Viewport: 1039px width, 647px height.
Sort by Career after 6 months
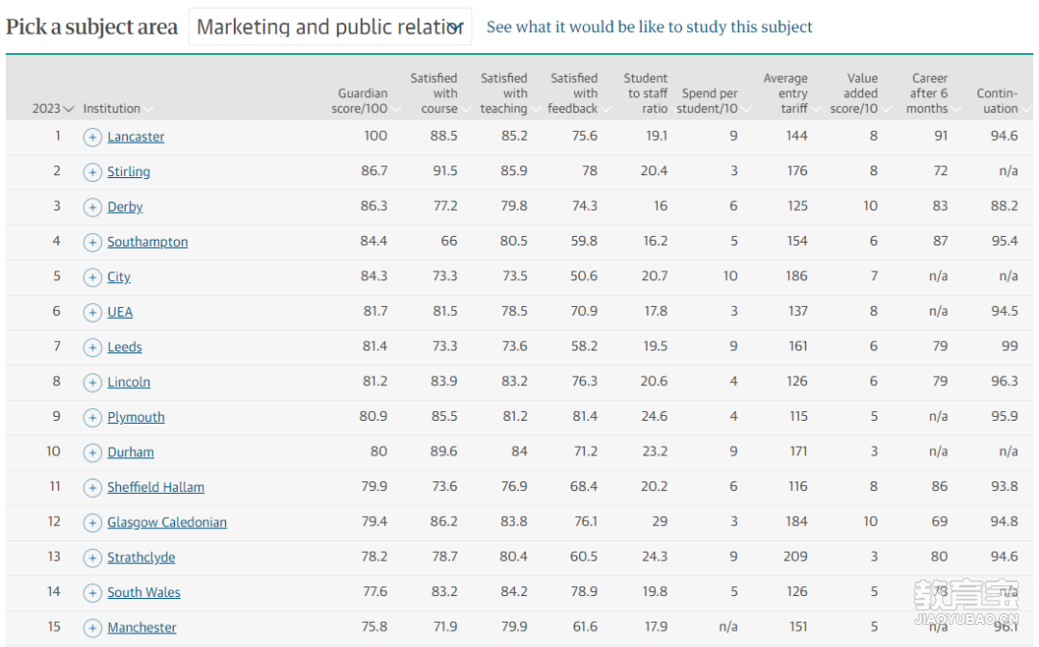tap(933, 93)
